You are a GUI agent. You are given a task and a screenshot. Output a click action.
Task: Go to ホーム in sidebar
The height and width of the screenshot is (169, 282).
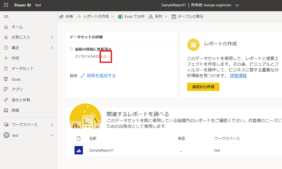pos(17,27)
